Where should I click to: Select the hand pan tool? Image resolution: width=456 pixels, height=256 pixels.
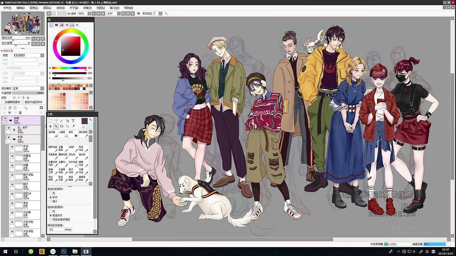click(67, 126)
